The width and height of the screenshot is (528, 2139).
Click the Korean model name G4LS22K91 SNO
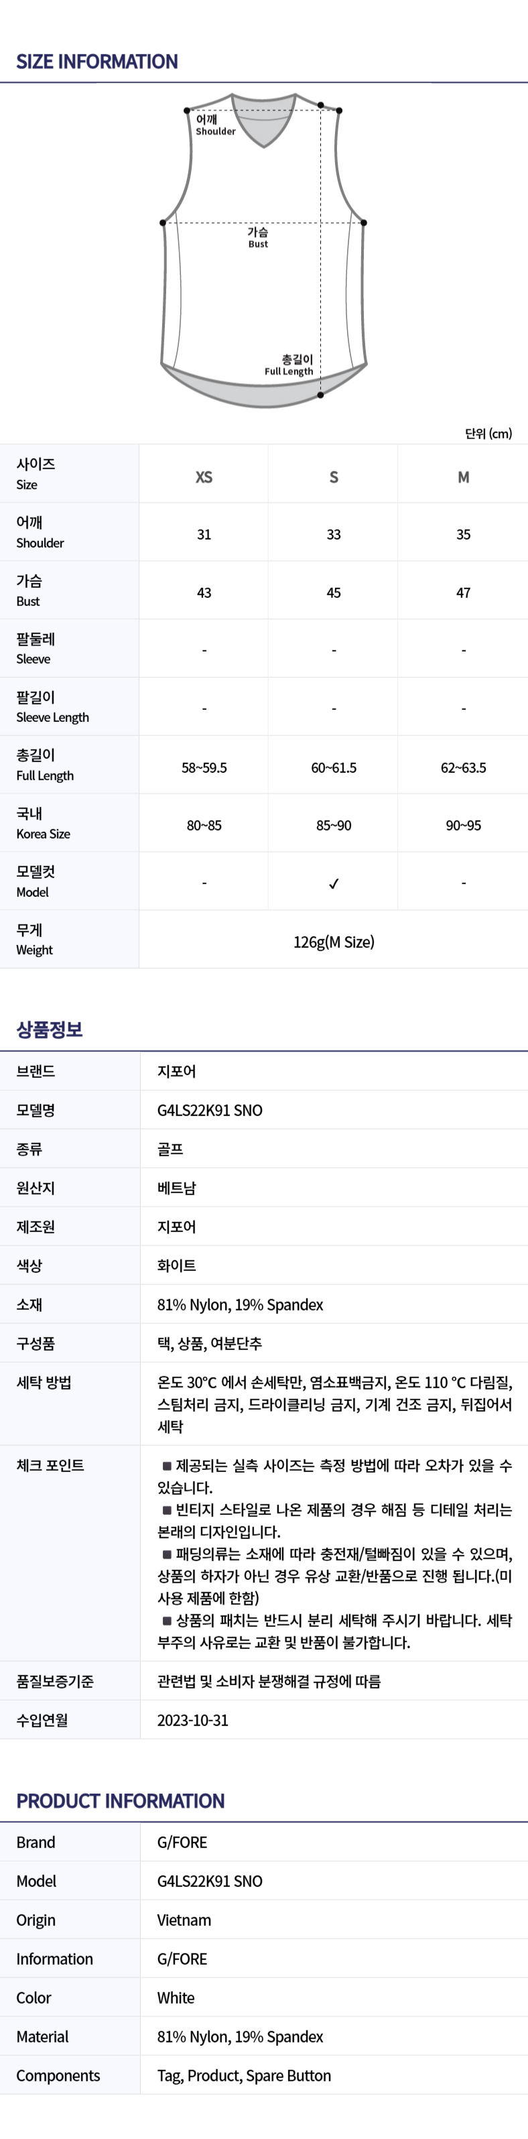point(210,1110)
